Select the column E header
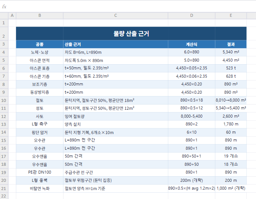 pyautogui.click(x=231, y=15)
